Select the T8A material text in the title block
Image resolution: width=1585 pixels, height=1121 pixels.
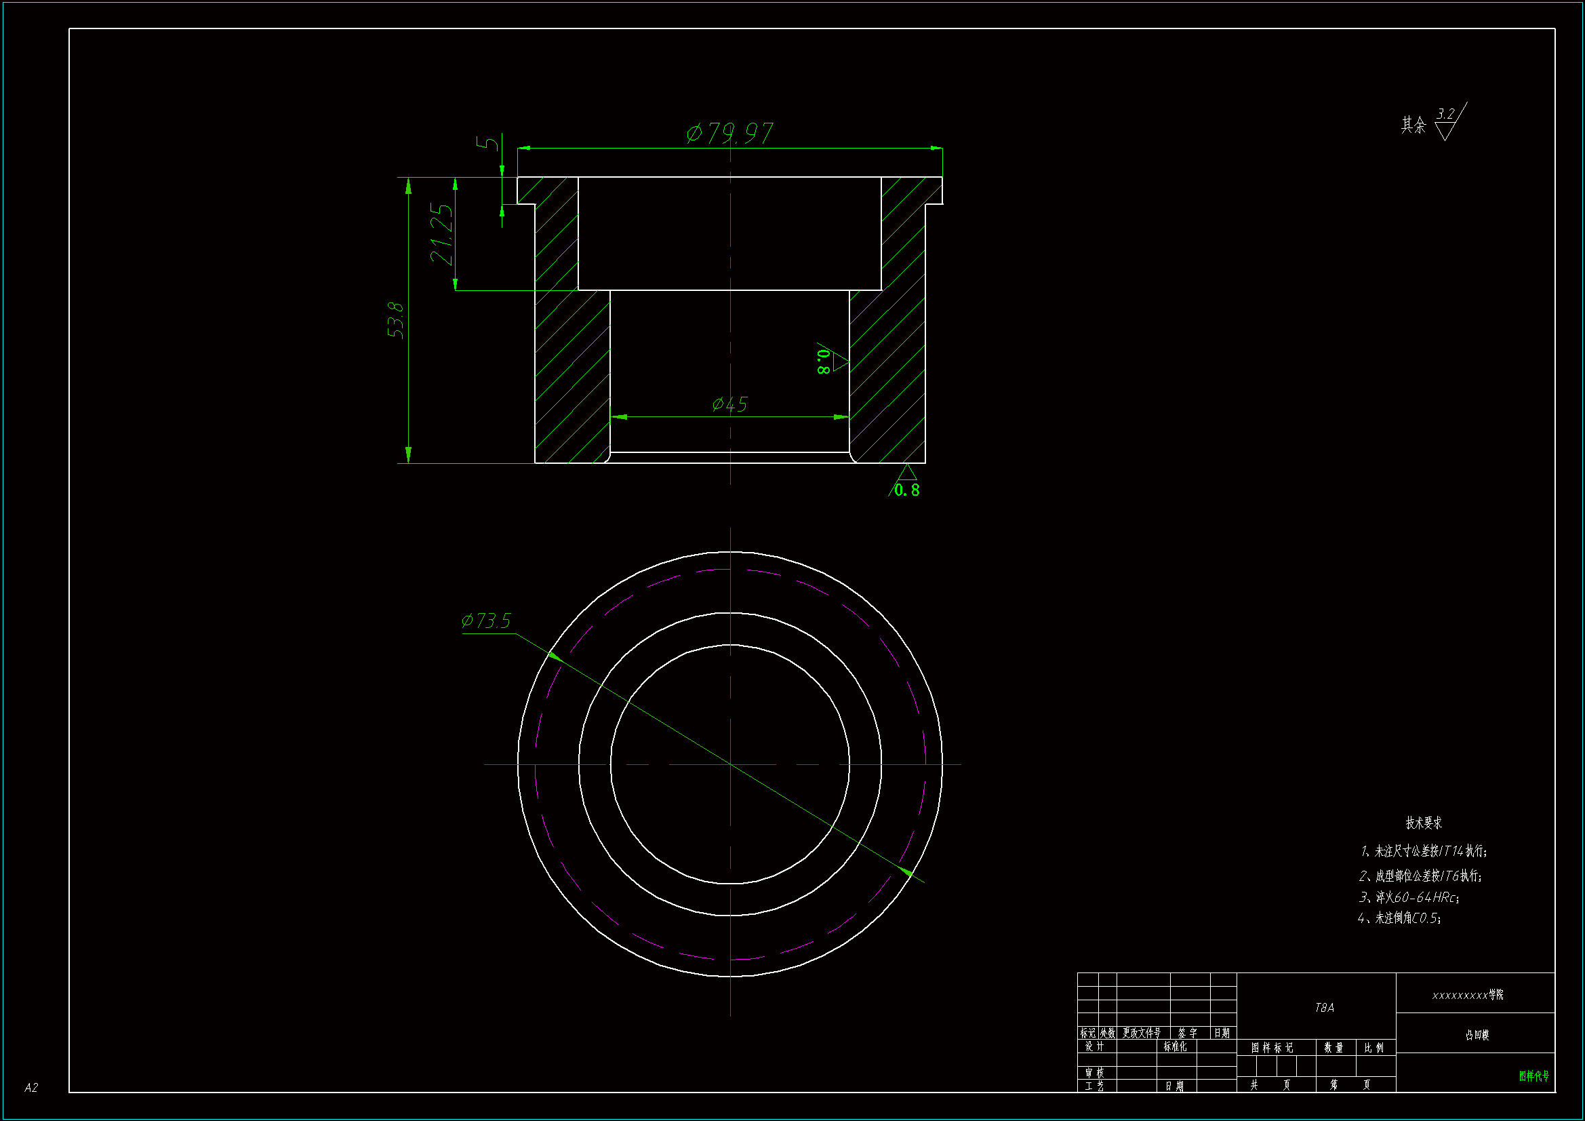tap(1324, 1008)
